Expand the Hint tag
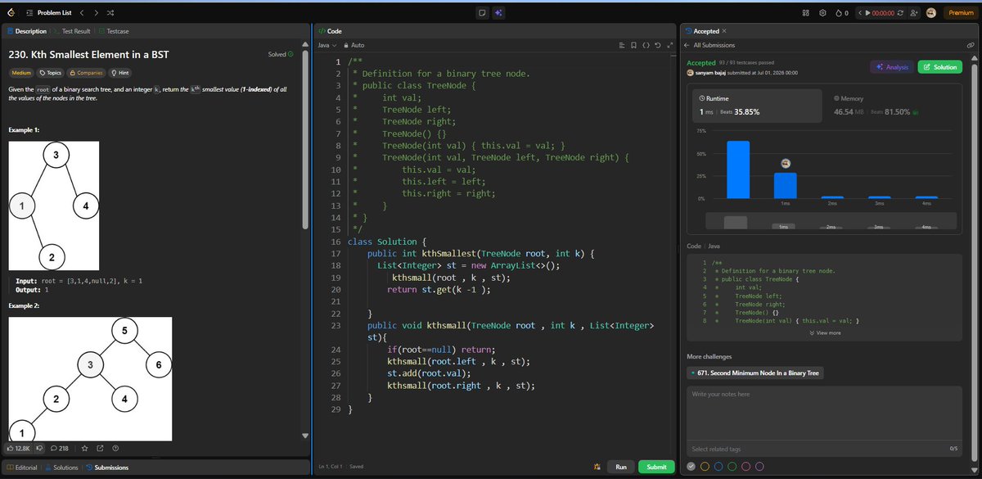 tap(119, 72)
